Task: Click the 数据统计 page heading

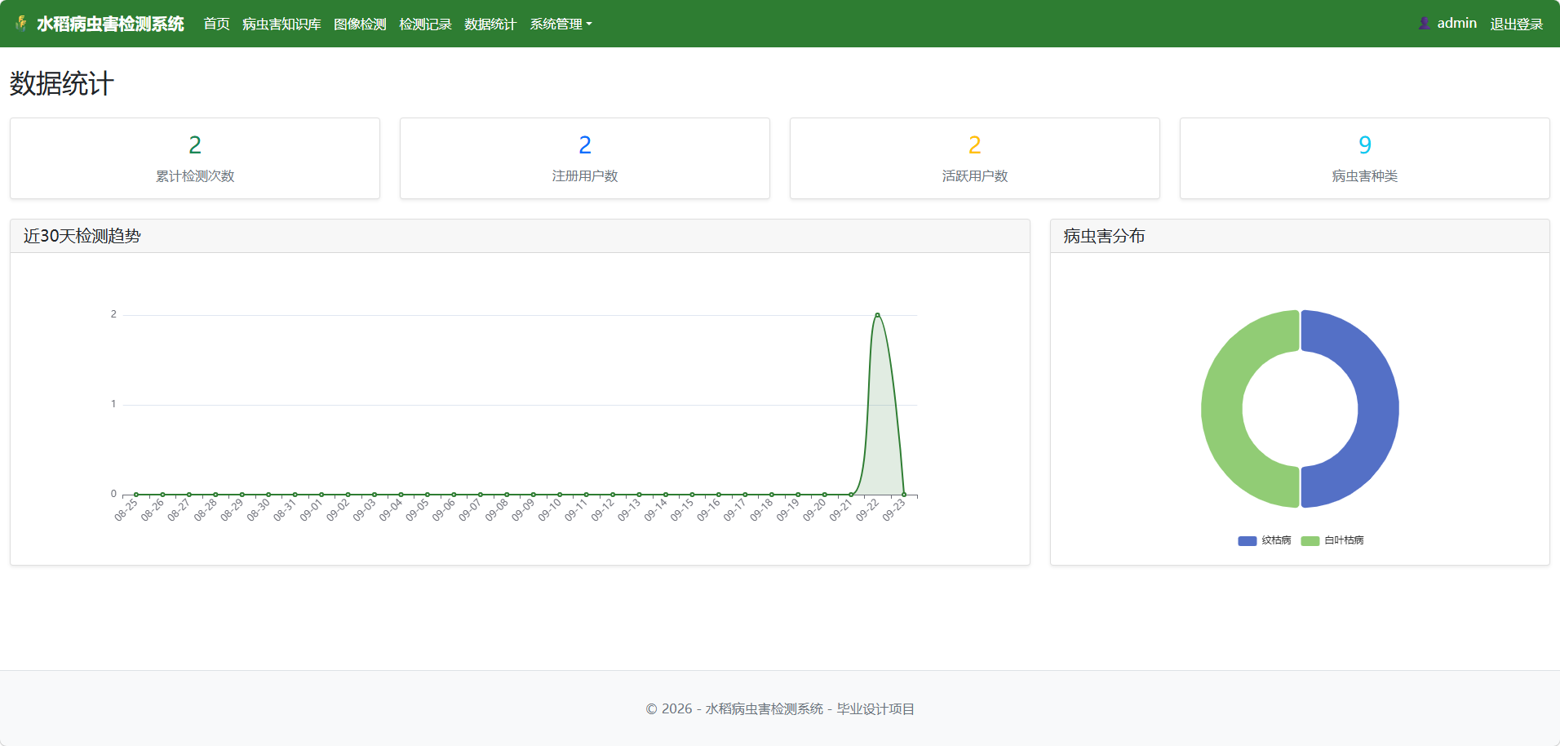Action: 62,83
